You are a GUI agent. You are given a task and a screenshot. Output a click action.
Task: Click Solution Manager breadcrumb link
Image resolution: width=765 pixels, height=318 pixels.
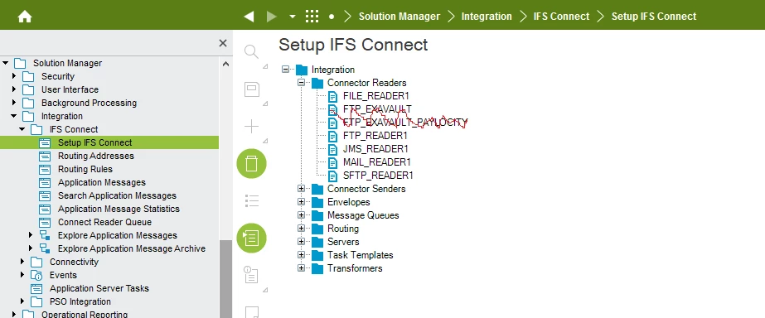pos(399,17)
